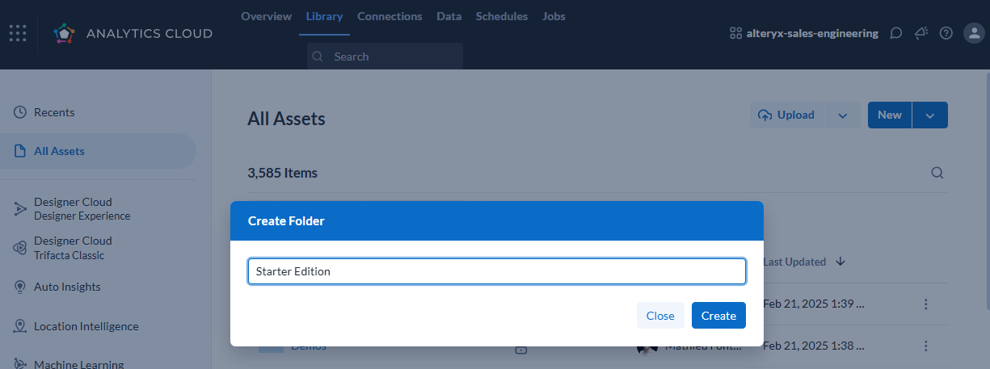Open Auto Insights from the sidebar

pyautogui.click(x=67, y=287)
